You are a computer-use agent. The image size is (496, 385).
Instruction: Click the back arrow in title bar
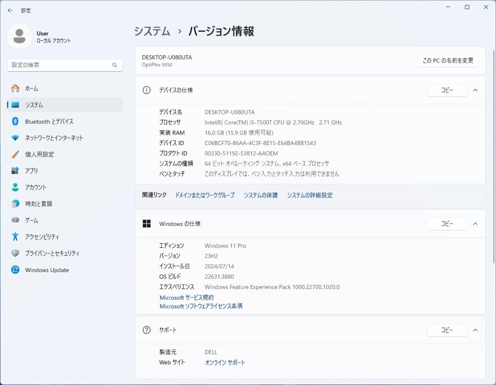pyautogui.click(x=10, y=11)
